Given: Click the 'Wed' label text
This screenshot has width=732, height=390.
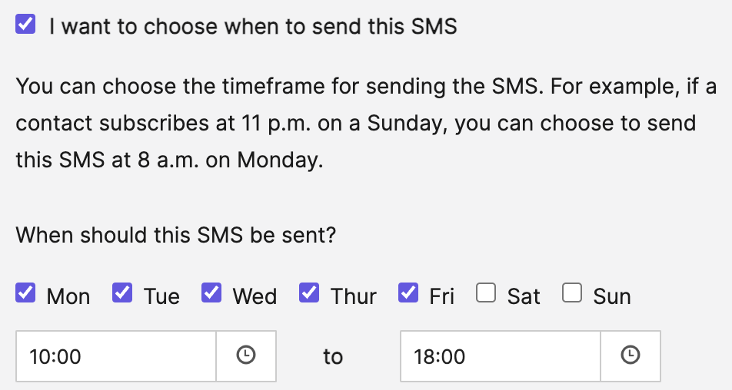Looking at the screenshot, I should pos(255,296).
